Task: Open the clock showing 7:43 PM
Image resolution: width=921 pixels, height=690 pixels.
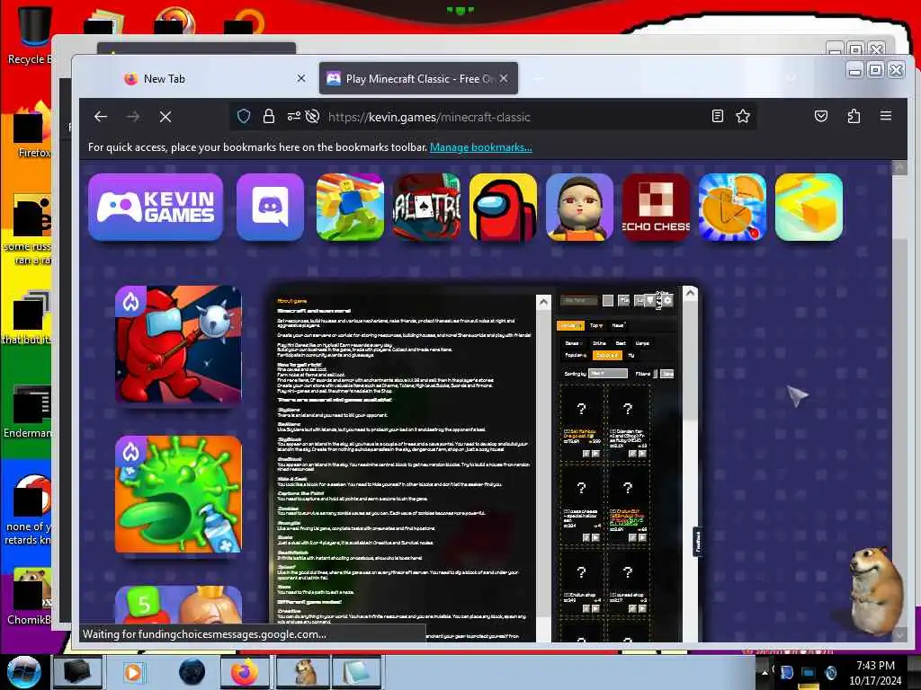Action: [875, 672]
